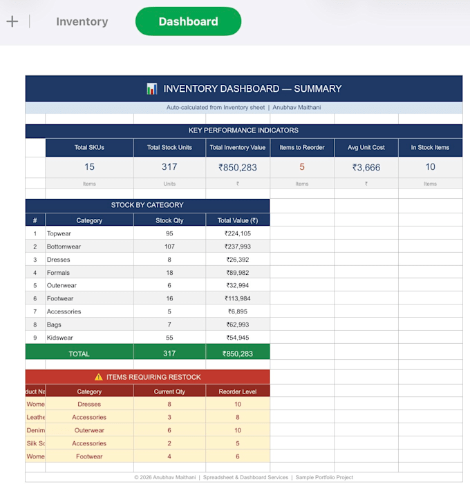Screen dimensions: 470x493
Task: Click the Total Stock Units header cell
Action: [x=169, y=148]
